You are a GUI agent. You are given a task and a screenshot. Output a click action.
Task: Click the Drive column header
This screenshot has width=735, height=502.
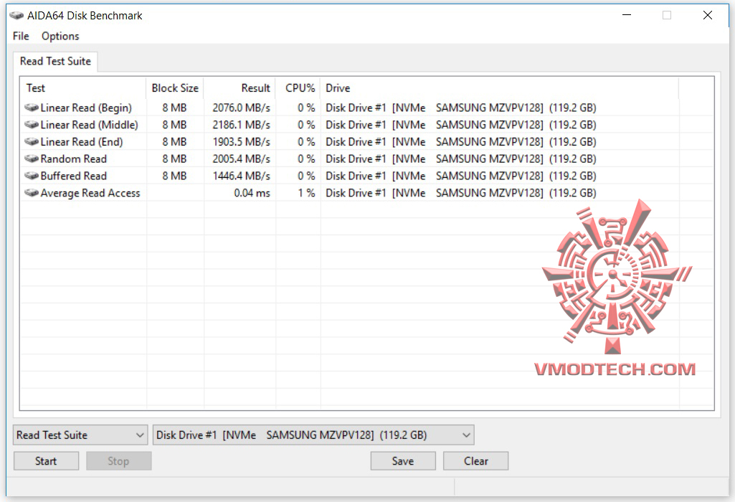point(500,88)
